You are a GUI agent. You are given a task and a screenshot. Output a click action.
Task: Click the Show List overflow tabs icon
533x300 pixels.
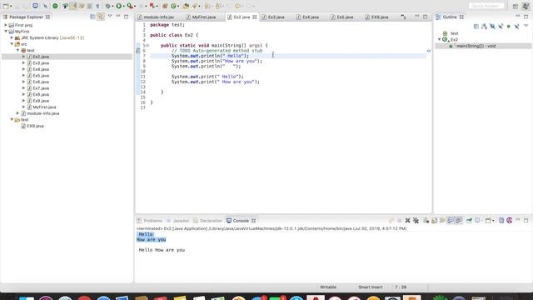pos(403,17)
